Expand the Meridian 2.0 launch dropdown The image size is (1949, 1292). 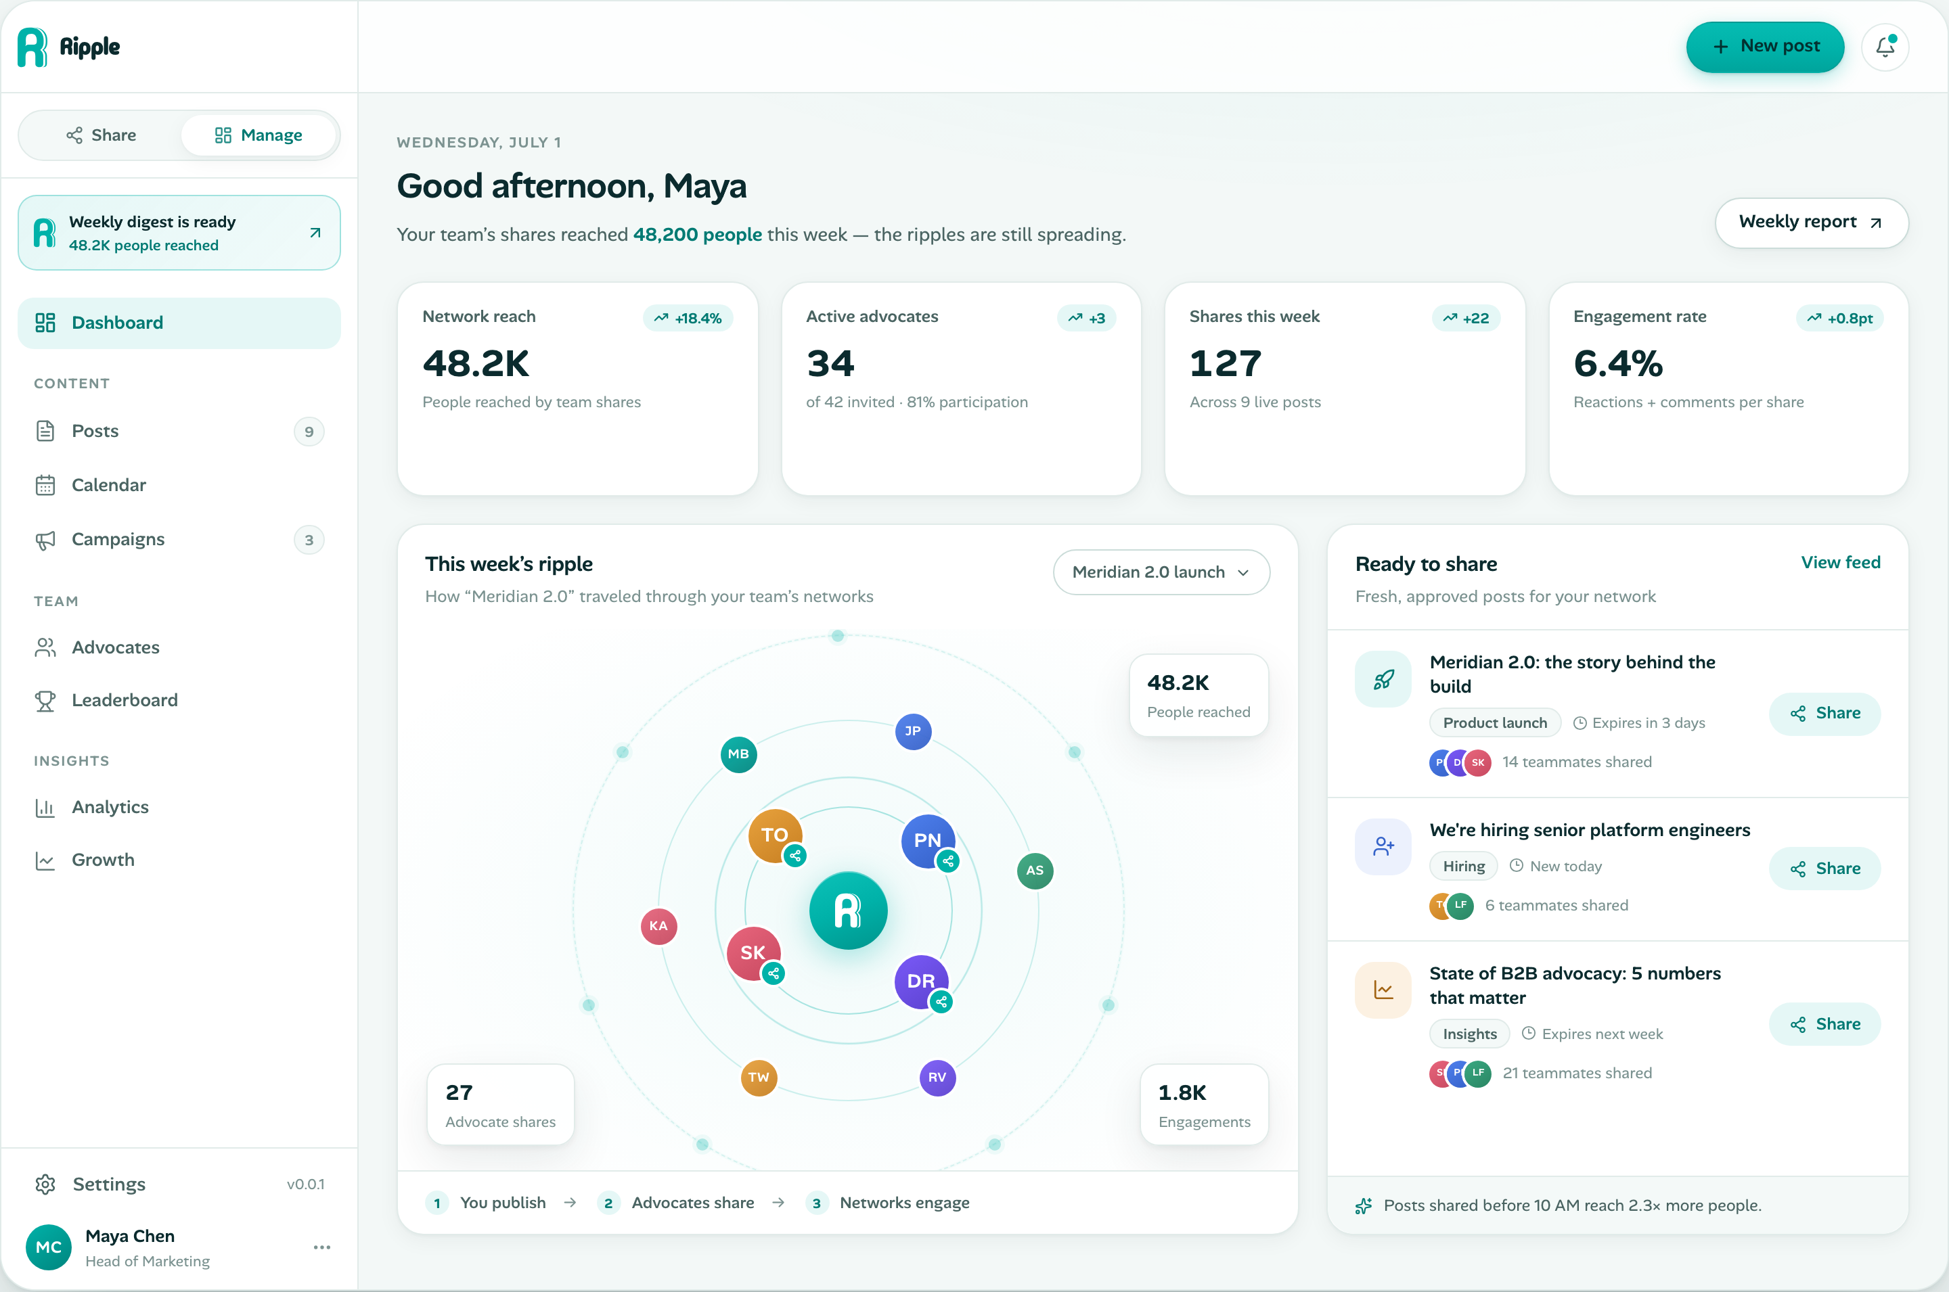pyautogui.click(x=1161, y=572)
